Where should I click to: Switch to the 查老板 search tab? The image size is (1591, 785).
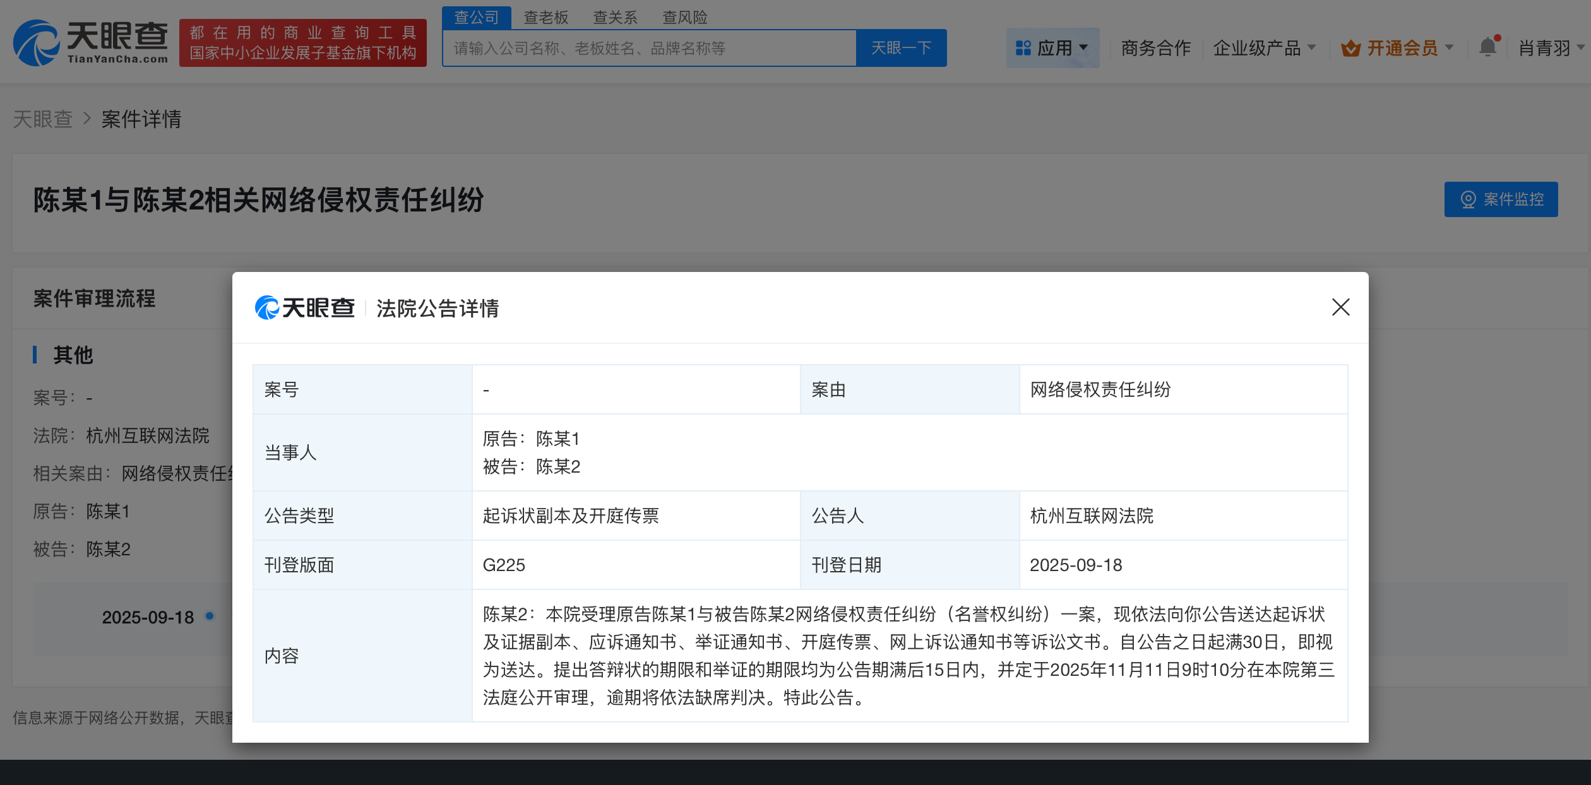click(544, 17)
